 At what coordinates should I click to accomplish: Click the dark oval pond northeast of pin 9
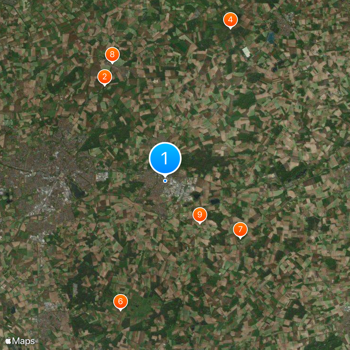pyautogui.click(x=215, y=201)
